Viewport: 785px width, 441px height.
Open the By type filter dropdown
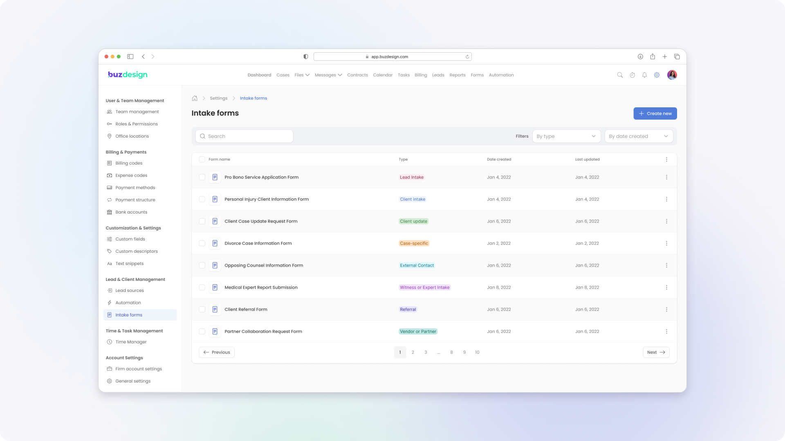coord(566,136)
